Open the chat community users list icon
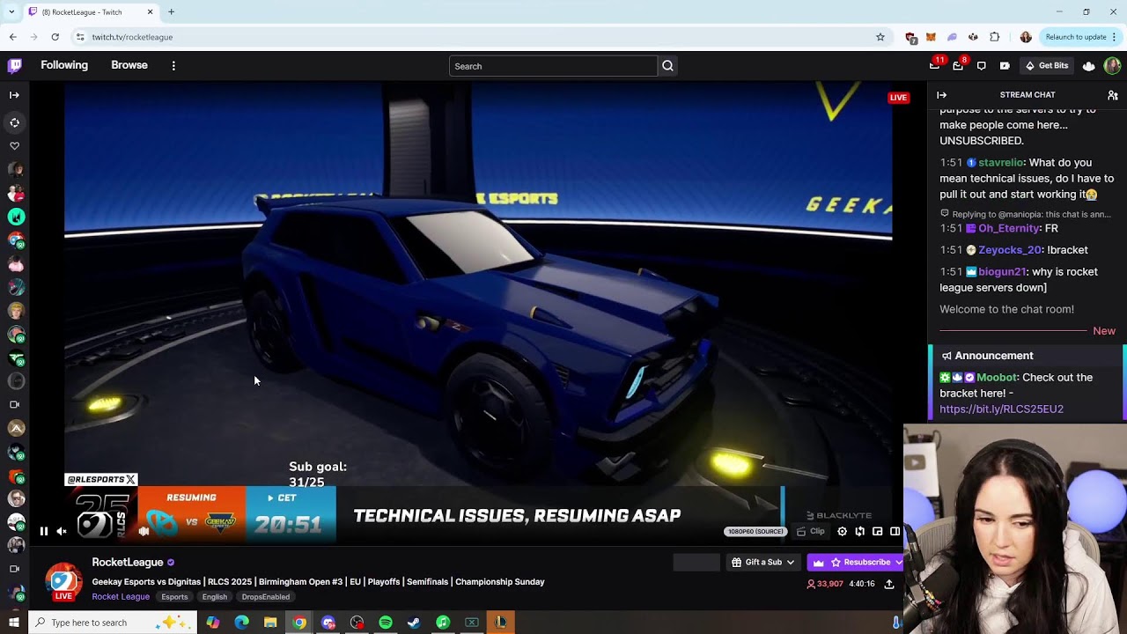The width and height of the screenshot is (1127, 634). coord(1113,95)
